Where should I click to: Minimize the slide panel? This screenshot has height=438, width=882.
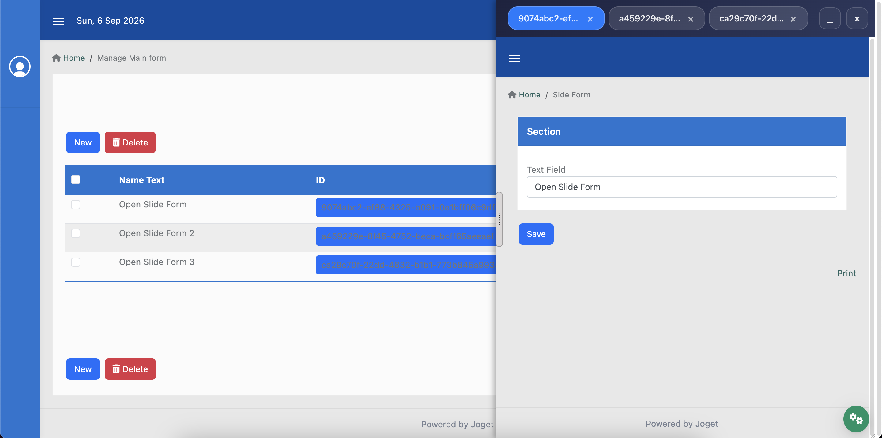click(830, 19)
